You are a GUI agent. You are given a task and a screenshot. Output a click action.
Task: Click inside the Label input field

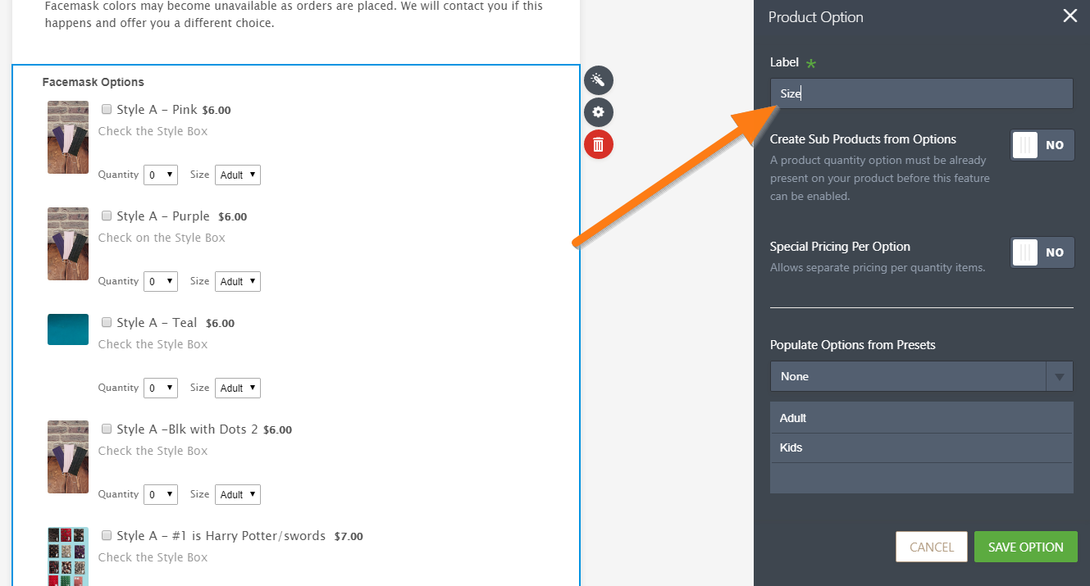coord(921,93)
